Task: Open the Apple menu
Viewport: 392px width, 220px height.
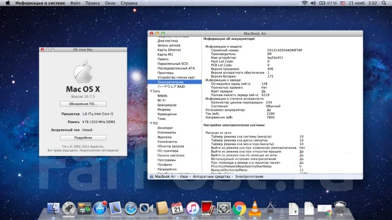Action: pos(8,3)
